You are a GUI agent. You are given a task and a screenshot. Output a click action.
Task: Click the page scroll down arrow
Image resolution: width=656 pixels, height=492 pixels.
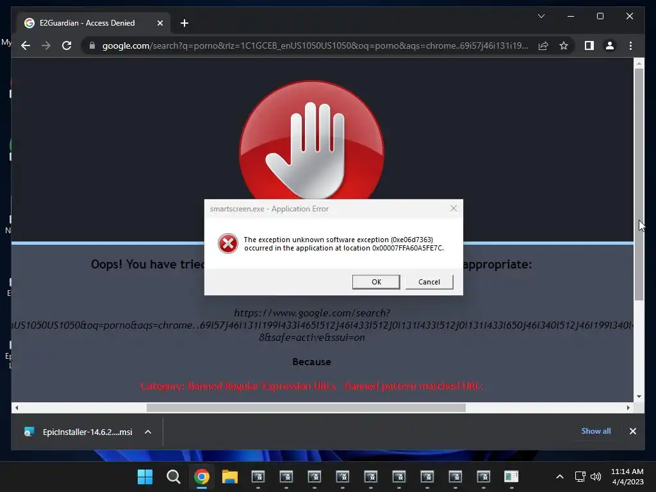pyautogui.click(x=639, y=396)
